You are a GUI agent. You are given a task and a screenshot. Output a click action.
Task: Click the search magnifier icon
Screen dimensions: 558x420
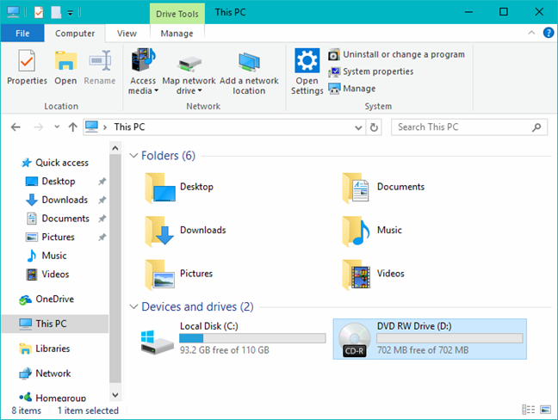point(536,127)
